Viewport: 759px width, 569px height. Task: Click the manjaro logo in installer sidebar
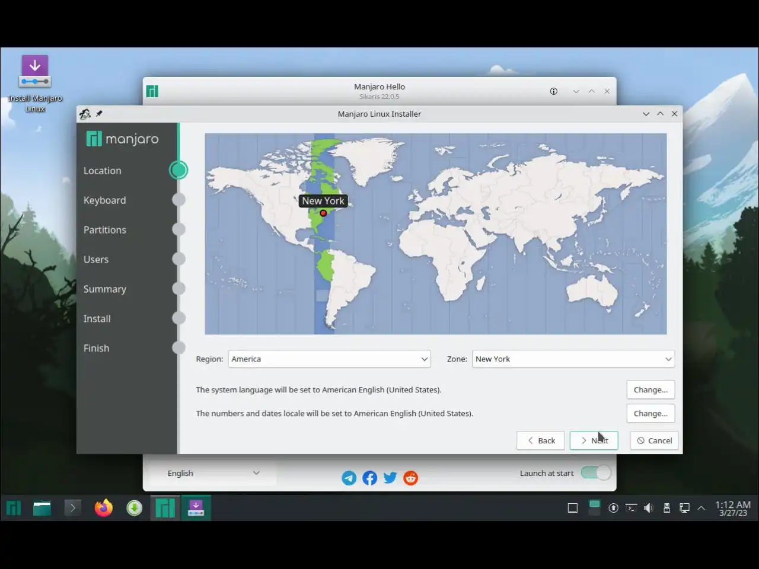(x=123, y=139)
